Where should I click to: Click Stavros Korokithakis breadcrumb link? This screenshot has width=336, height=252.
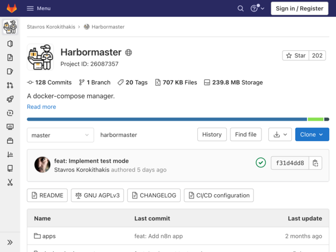point(51,27)
